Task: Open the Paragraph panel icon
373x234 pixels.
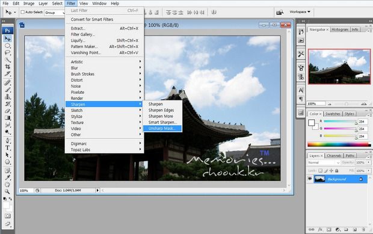Action: tap(301, 99)
